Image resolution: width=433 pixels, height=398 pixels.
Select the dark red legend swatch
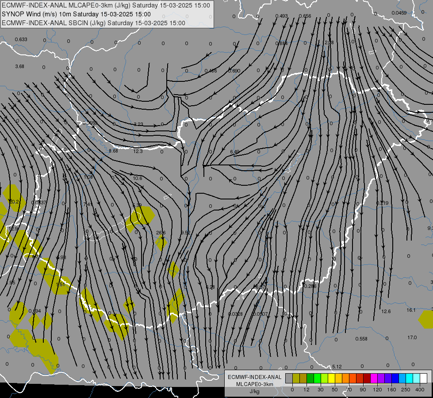367,378
